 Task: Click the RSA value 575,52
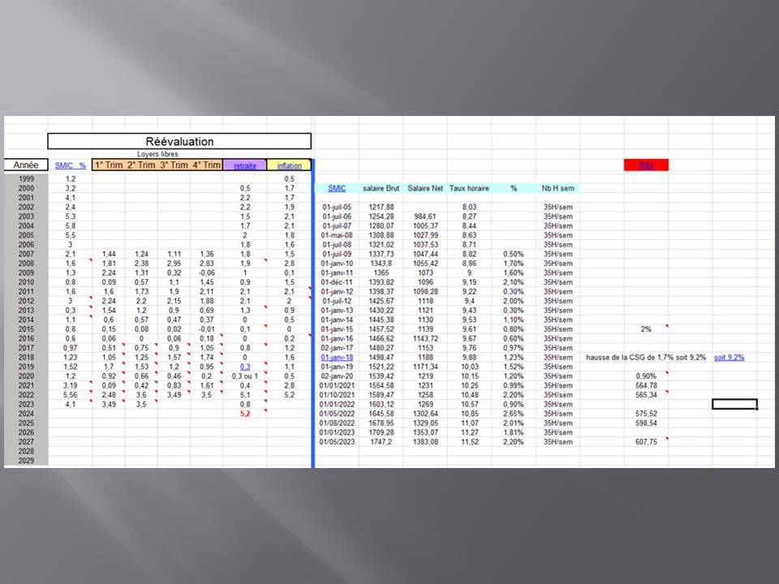coord(646,414)
